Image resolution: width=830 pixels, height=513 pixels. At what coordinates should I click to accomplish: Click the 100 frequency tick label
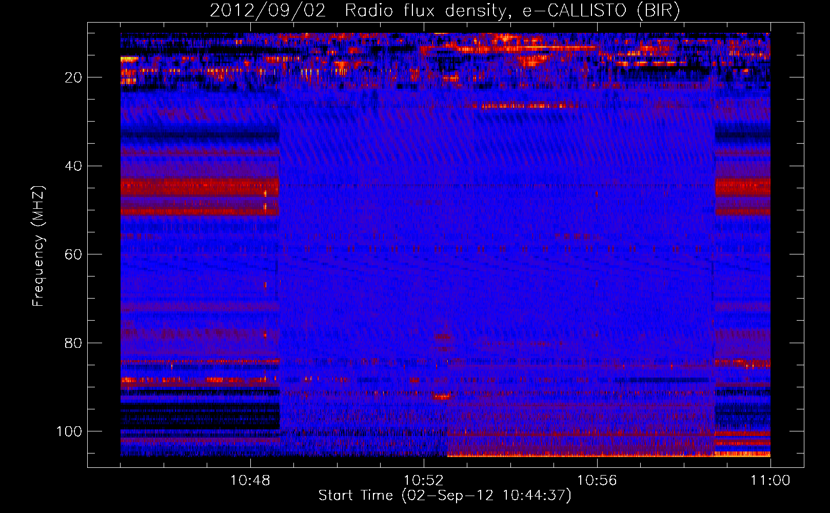click(x=69, y=431)
